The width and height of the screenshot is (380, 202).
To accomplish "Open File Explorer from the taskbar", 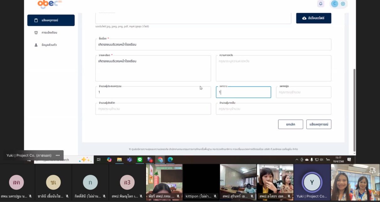I will tap(119, 160).
